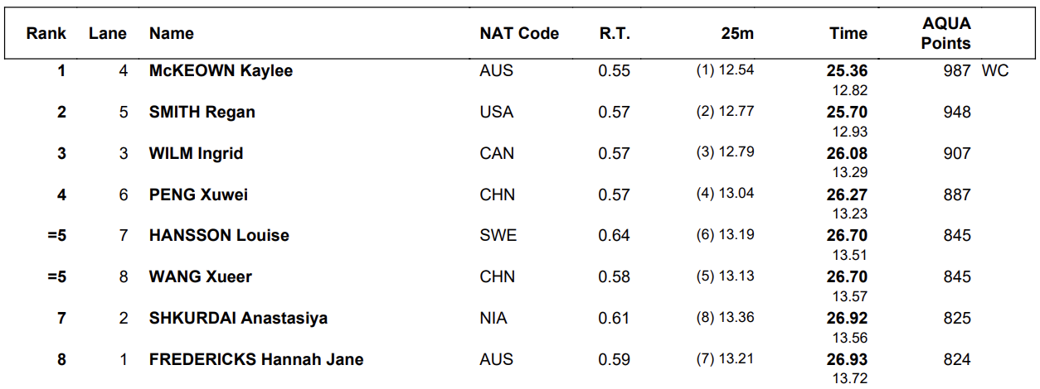Select the Name column header
The height and width of the screenshot is (389, 1040).
click(172, 34)
